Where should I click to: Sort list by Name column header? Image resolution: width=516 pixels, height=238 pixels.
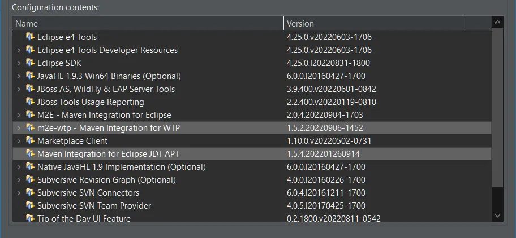(x=147, y=24)
